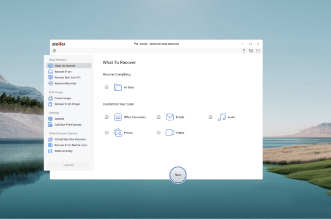Image resolution: width=331 pixels, height=219 pixels.
Task: Open Create Image in the sidebar
Action: pos(63,98)
